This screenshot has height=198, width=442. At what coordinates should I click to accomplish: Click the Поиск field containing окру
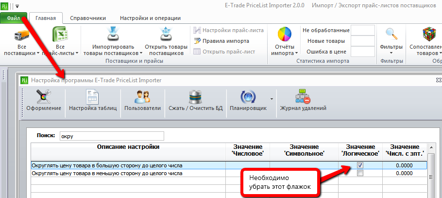[x=112, y=136]
